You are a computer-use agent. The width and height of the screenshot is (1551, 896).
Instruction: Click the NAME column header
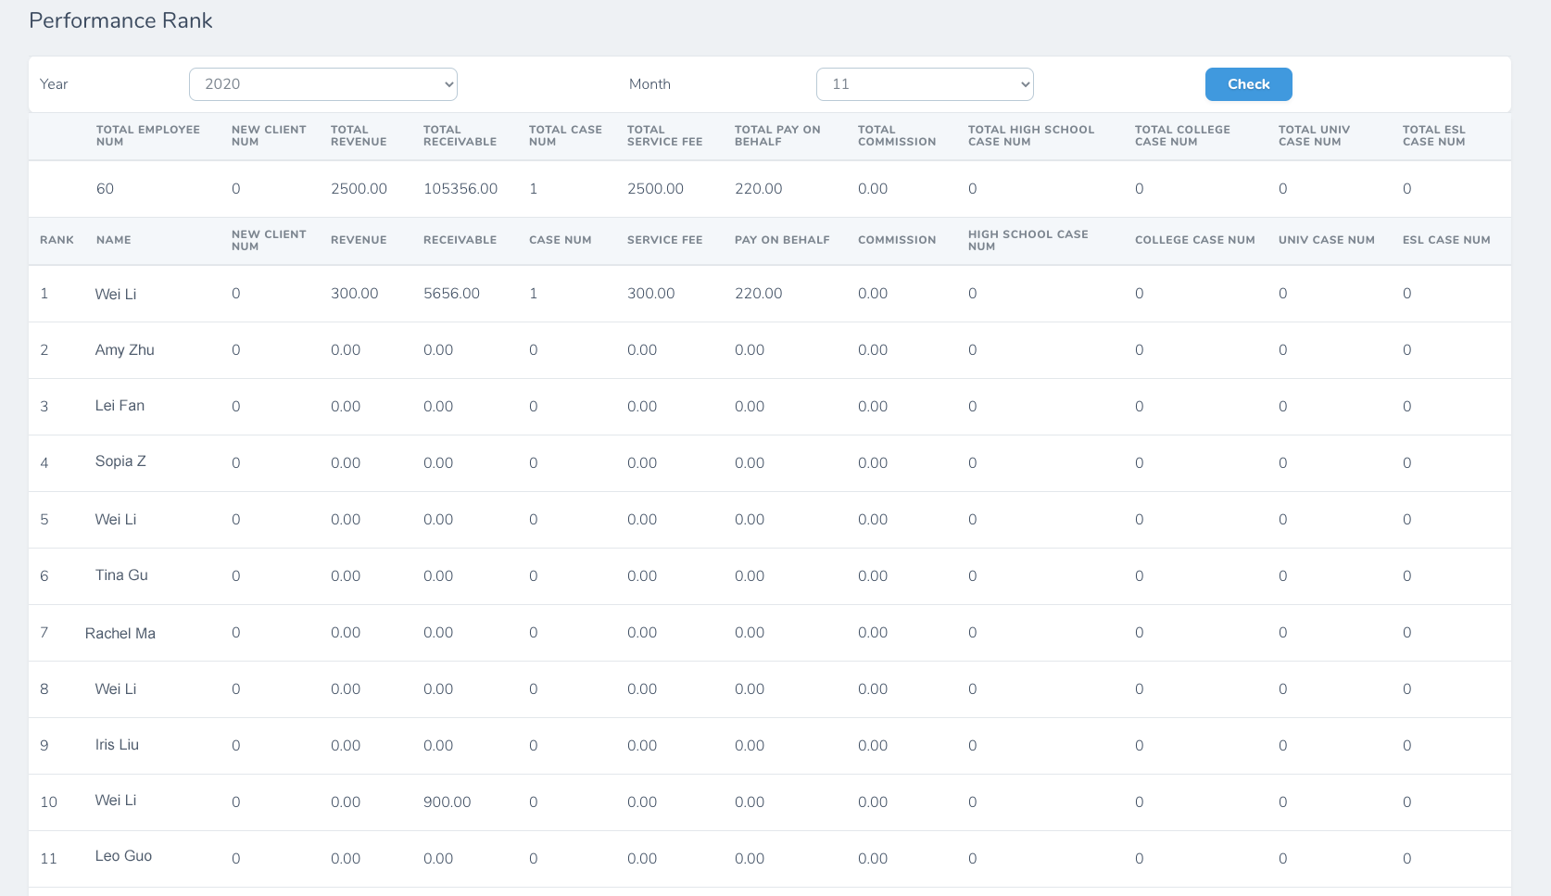coord(113,240)
